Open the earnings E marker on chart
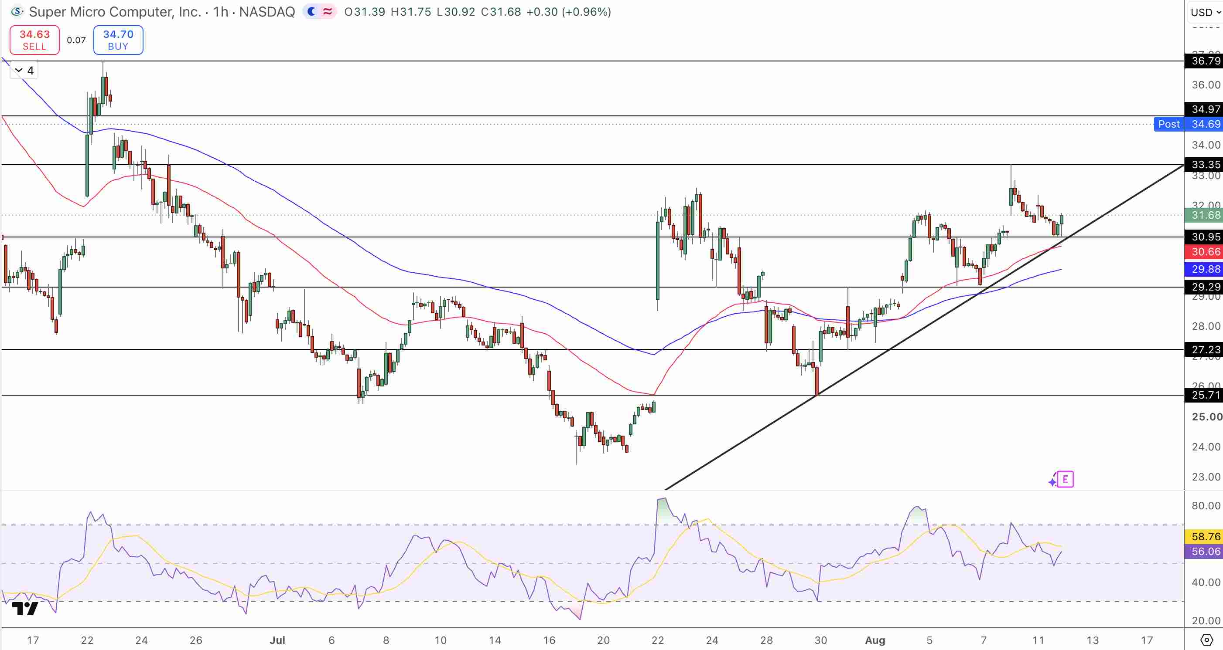Image resolution: width=1223 pixels, height=650 pixels. coord(1065,479)
